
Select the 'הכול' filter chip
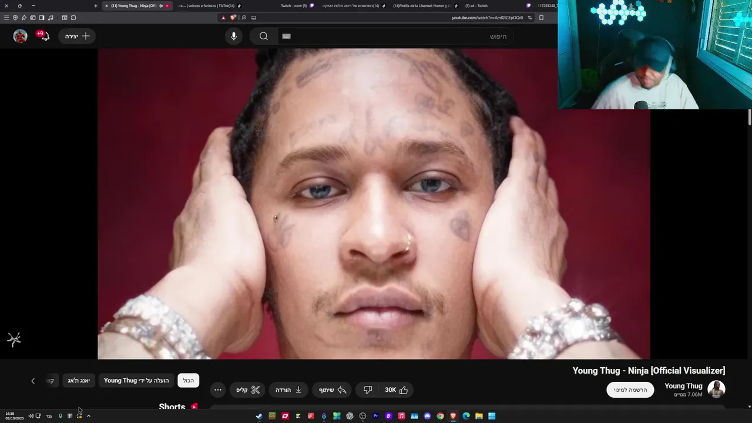[188, 381]
